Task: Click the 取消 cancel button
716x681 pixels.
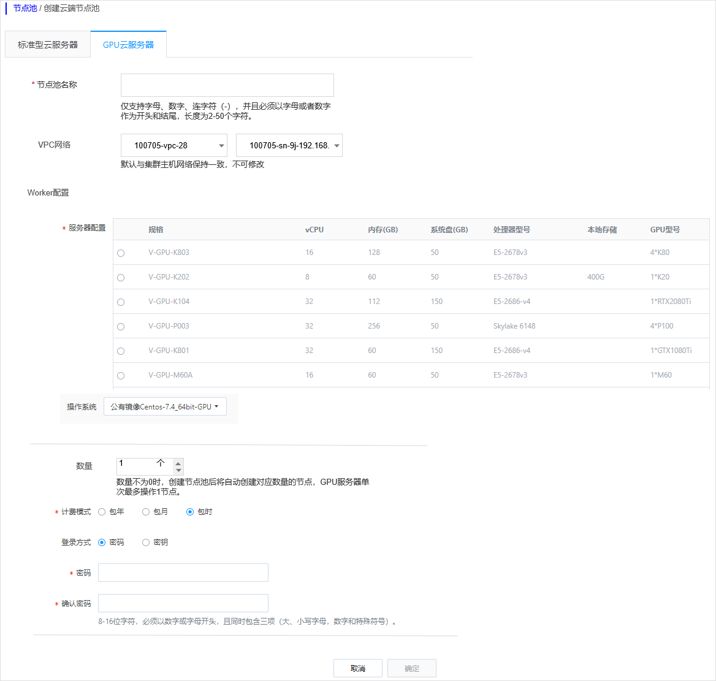Action: point(357,668)
